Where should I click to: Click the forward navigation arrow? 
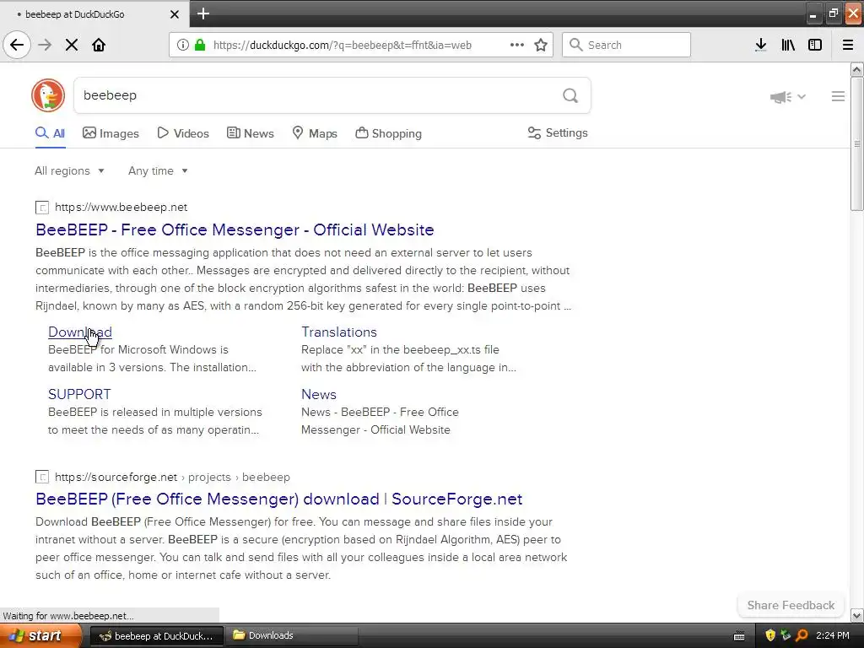coord(45,45)
